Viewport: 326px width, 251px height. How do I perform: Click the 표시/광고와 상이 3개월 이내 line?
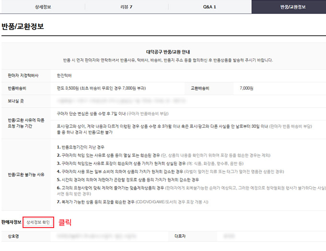pyautogui.click(x=184, y=129)
